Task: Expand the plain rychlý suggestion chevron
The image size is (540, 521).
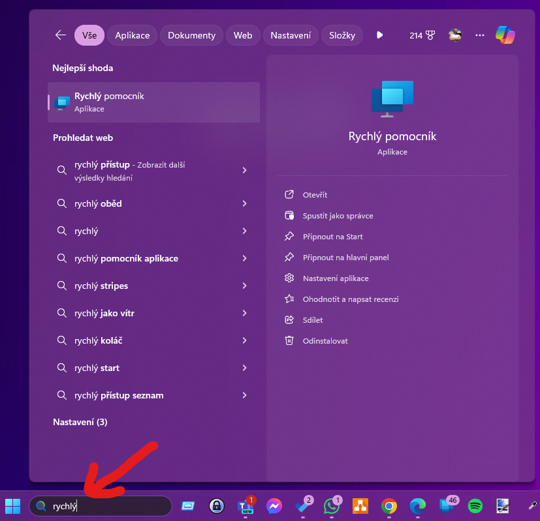Action: point(244,231)
